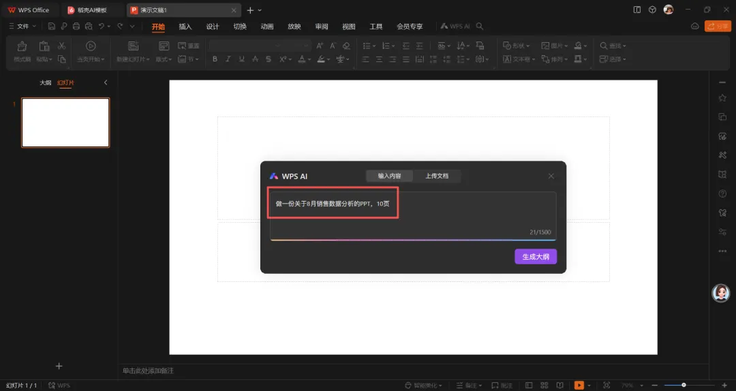Click the Print Preview icon in quick access toolbar
The width and height of the screenshot is (736, 391).
(88, 27)
